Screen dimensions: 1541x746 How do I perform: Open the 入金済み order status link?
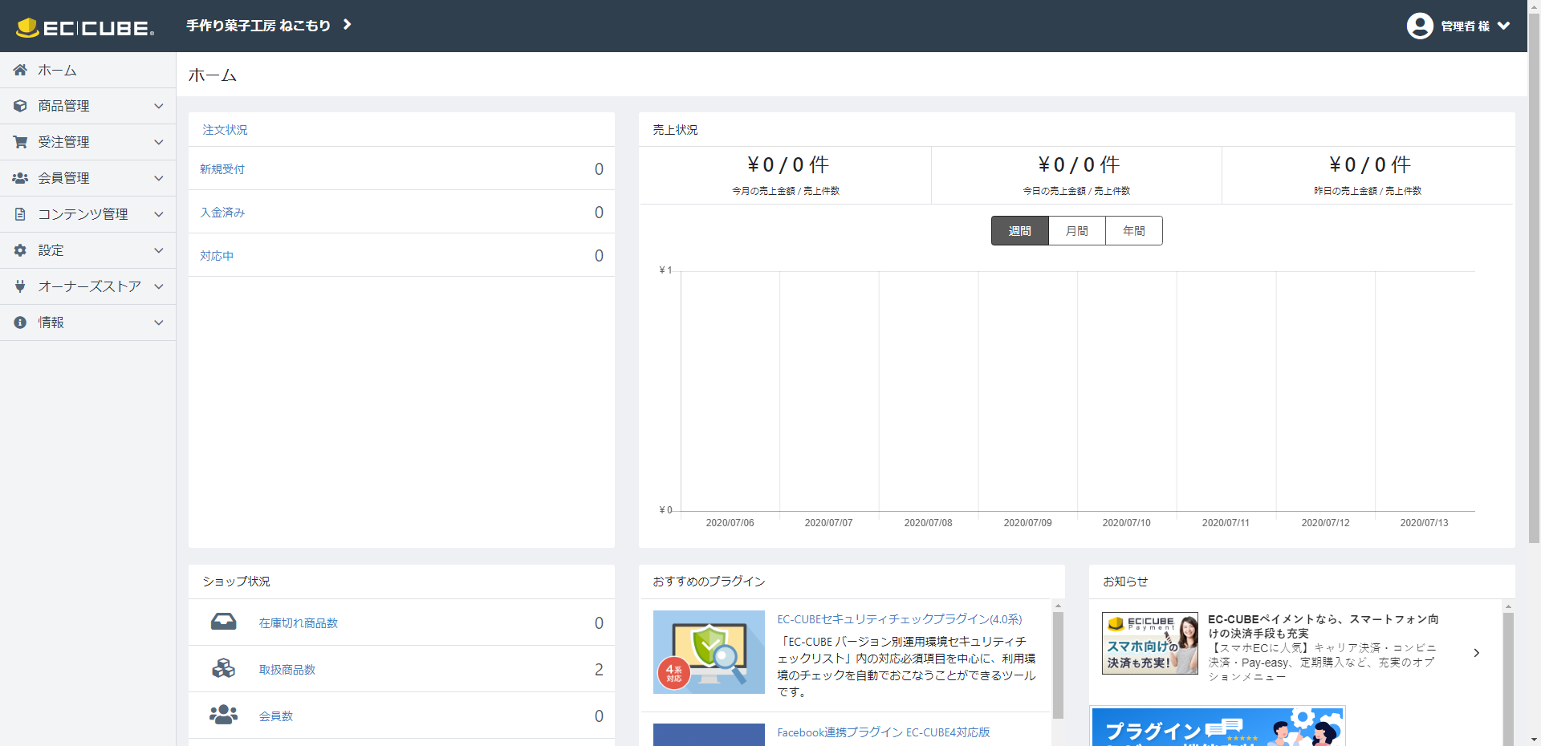[222, 213]
